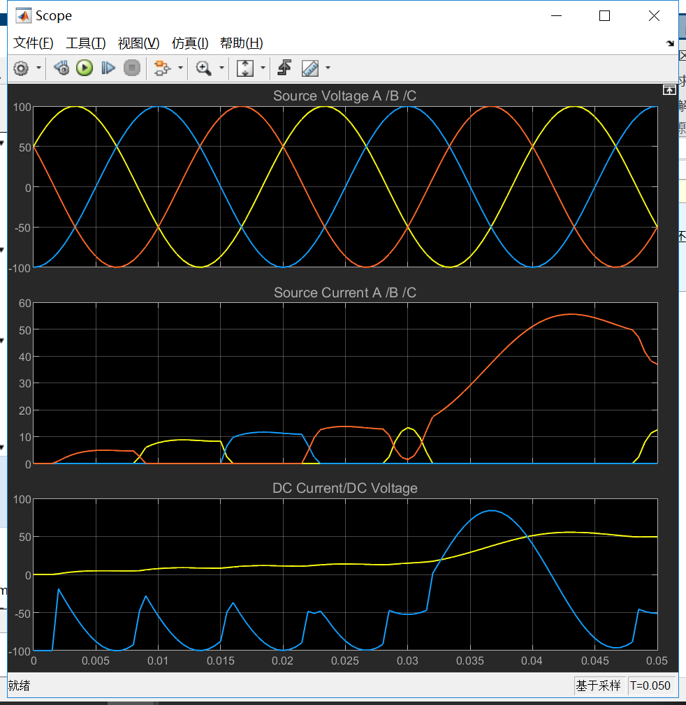
Task: Maximize the Scope window
Action: 604,16
